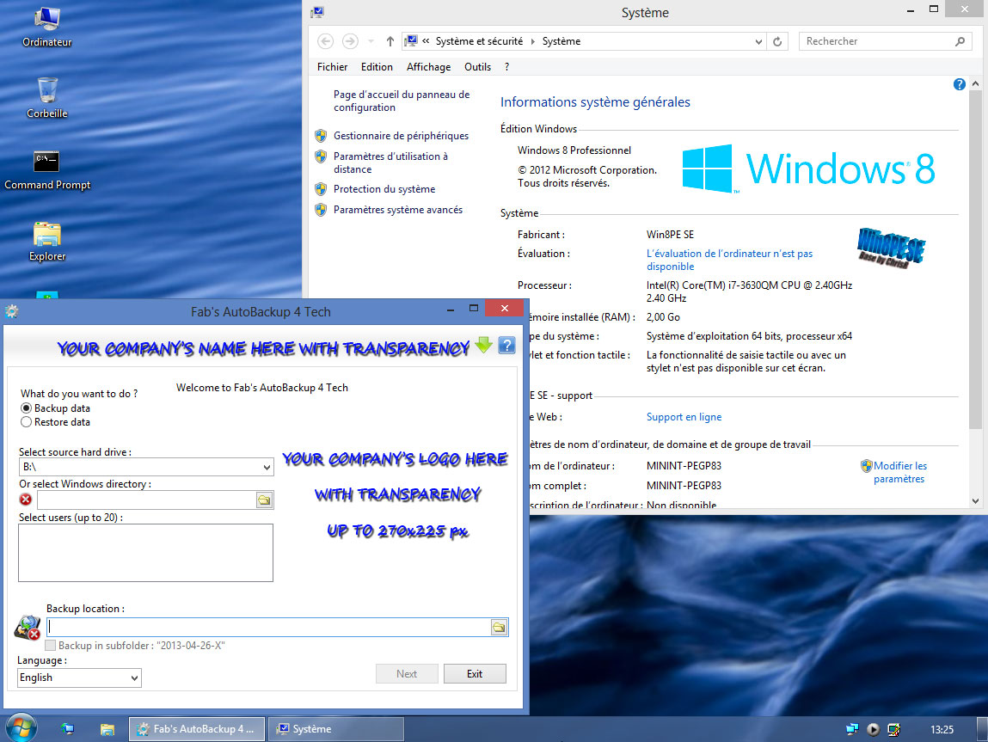Viewport: 988px width, 742px height.
Task: Click the Exit button in AutoBackup
Action: (475, 674)
